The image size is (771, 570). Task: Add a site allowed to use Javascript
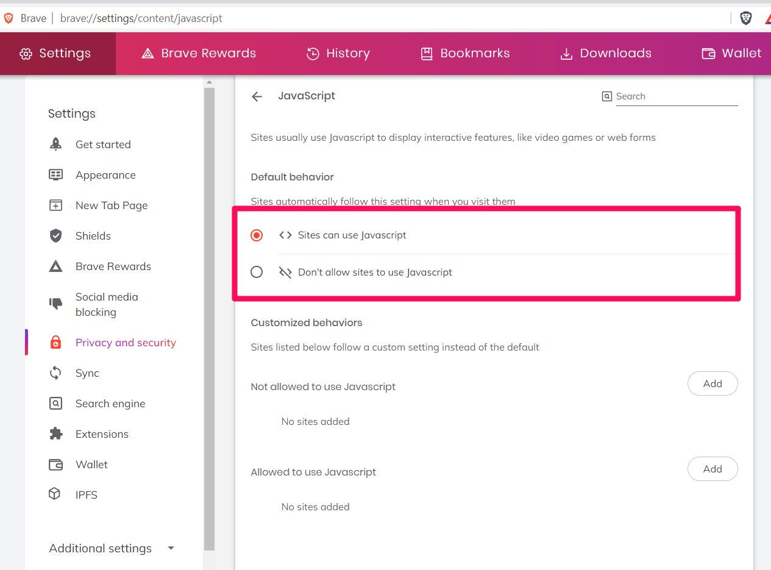click(712, 469)
